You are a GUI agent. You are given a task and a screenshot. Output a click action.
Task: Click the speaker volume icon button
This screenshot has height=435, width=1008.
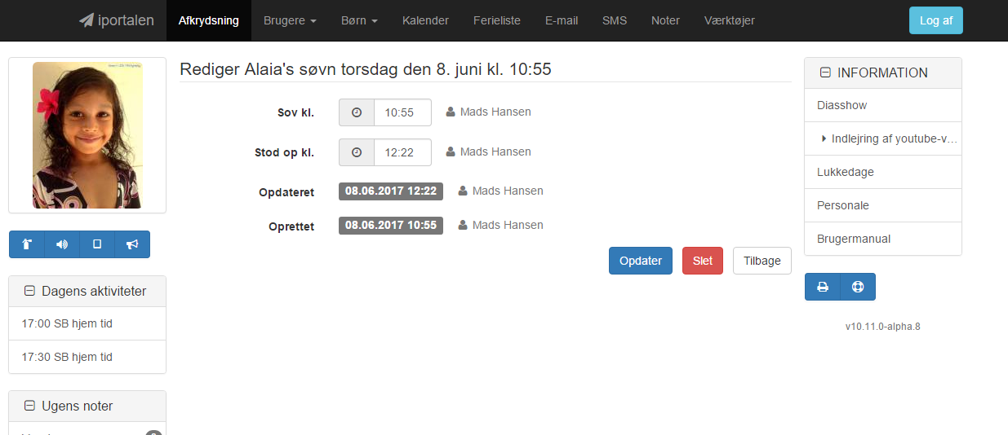(x=62, y=244)
